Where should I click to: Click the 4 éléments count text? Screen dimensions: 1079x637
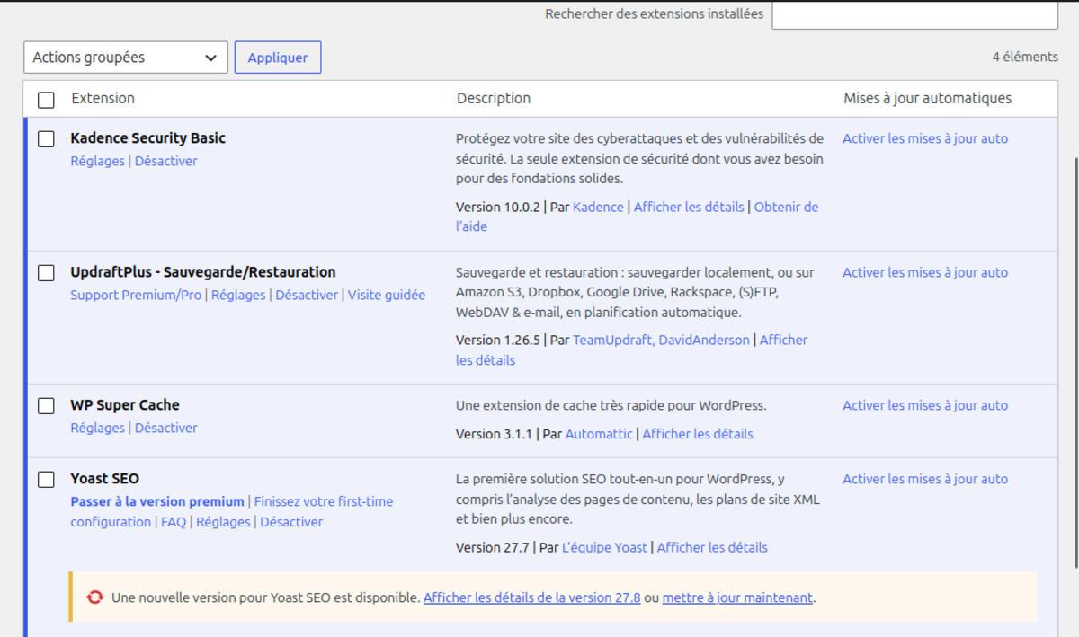[1025, 58]
